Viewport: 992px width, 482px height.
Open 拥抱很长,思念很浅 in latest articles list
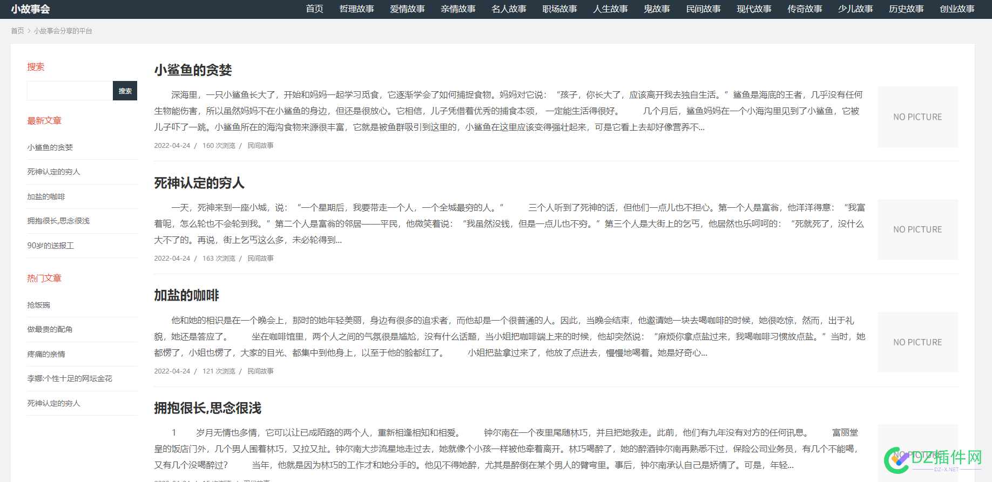(x=58, y=221)
